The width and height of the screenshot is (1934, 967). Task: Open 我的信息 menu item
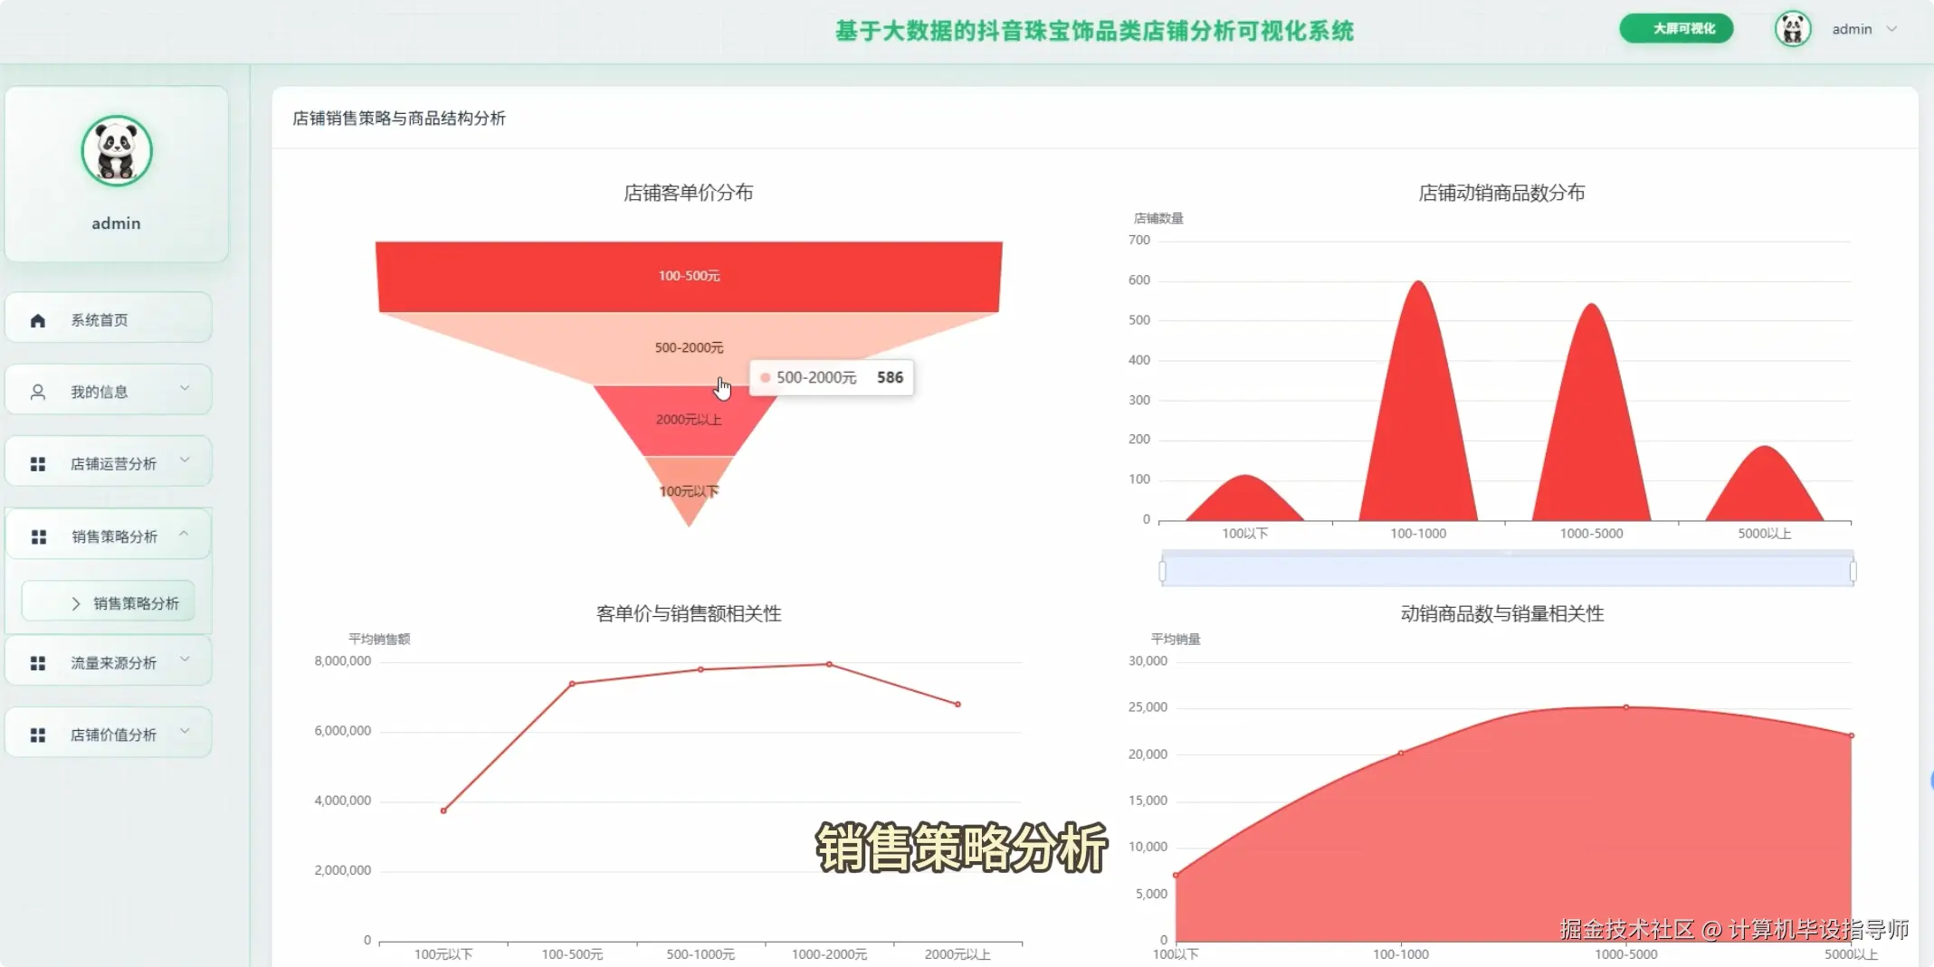click(109, 390)
